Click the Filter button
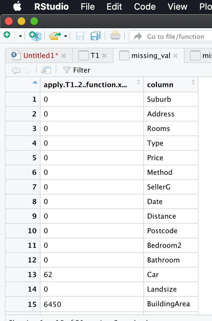Screen dimensions: 212x321 77,70
